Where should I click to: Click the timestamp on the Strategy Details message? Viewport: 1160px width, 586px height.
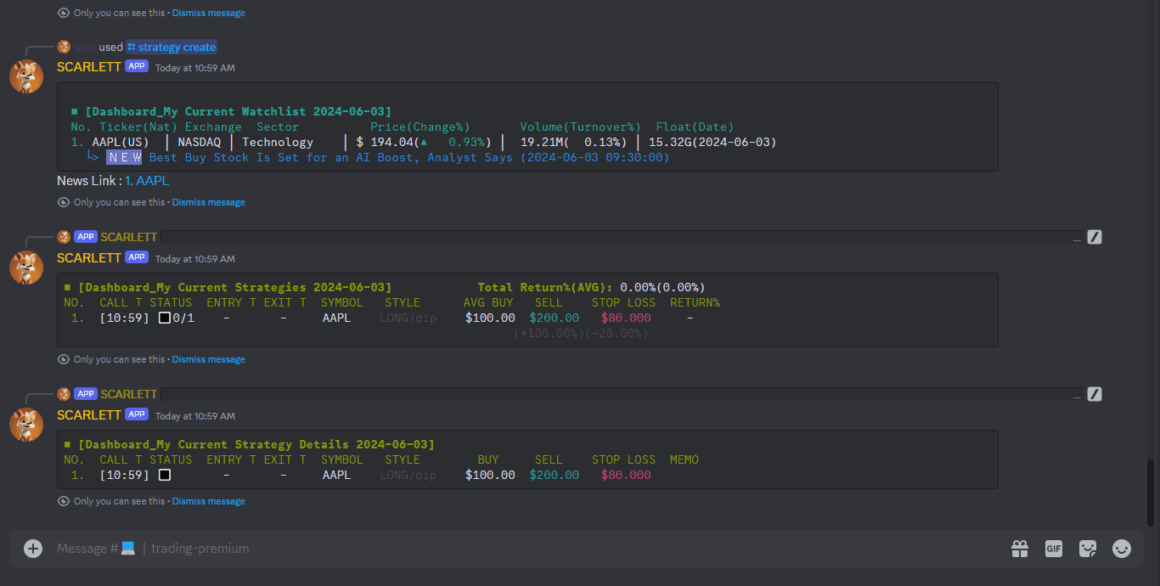point(195,416)
